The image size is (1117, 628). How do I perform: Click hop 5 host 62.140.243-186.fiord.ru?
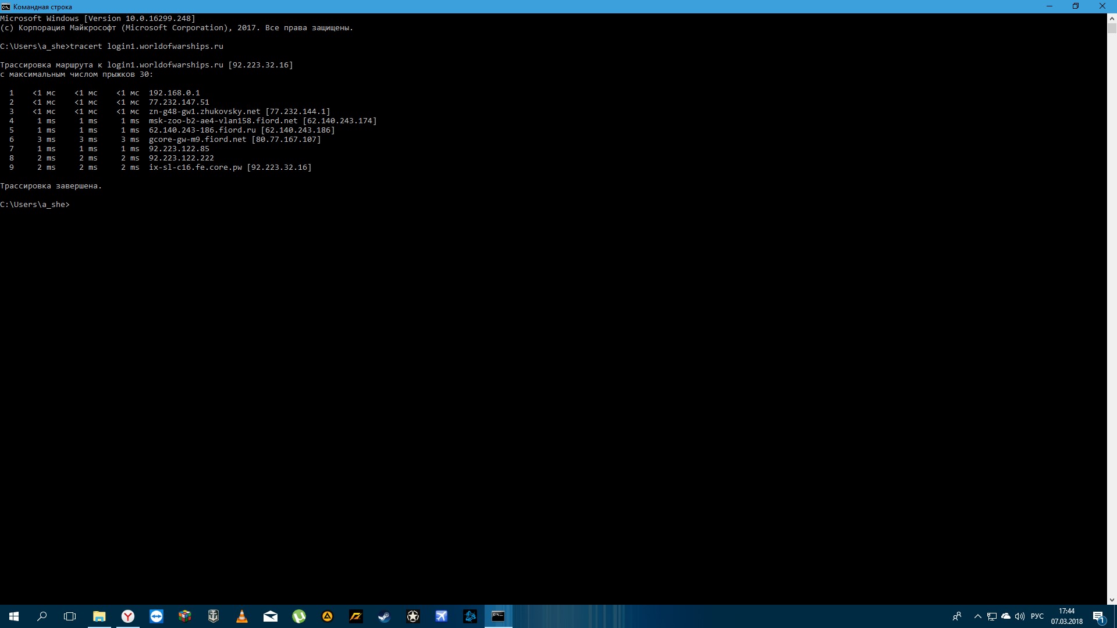[202, 130]
